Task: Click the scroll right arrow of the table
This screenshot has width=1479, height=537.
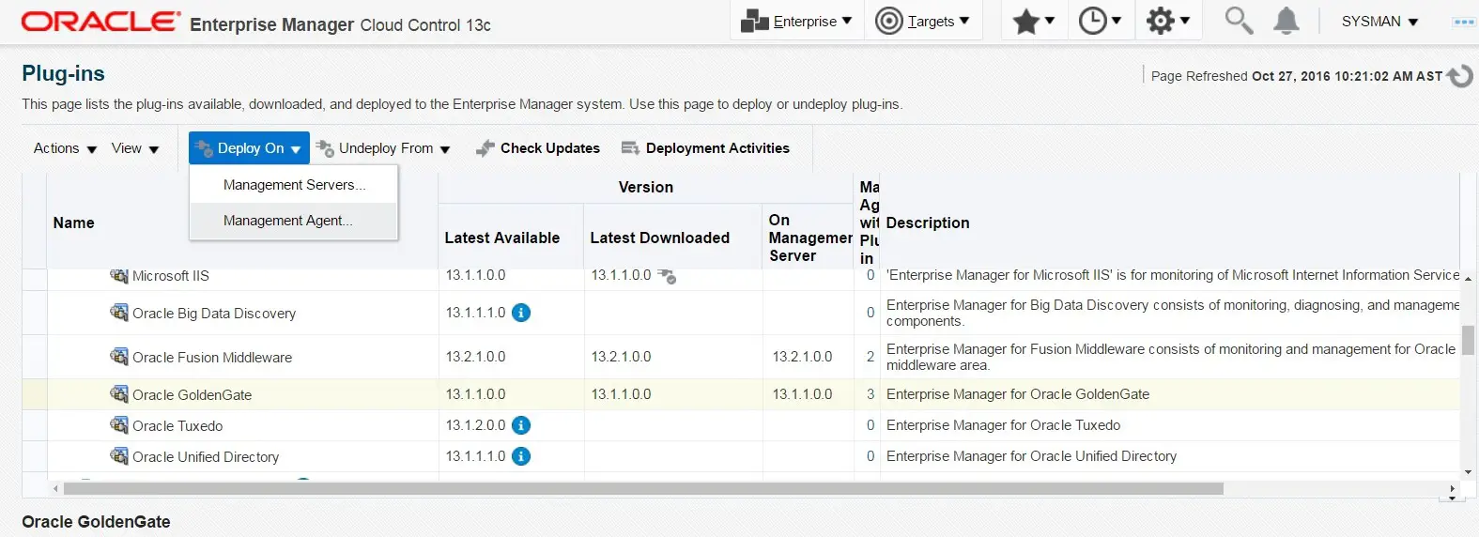Action: pyautogui.click(x=1453, y=488)
